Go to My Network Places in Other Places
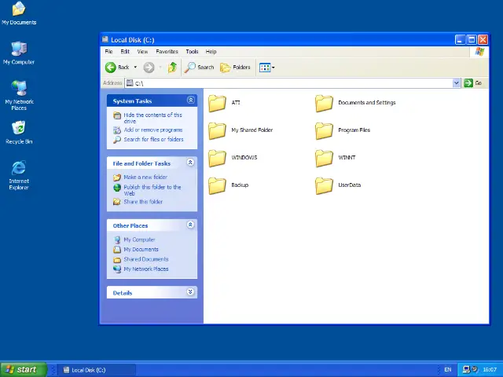The height and width of the screenshot is (377, 503). point(146,269)
